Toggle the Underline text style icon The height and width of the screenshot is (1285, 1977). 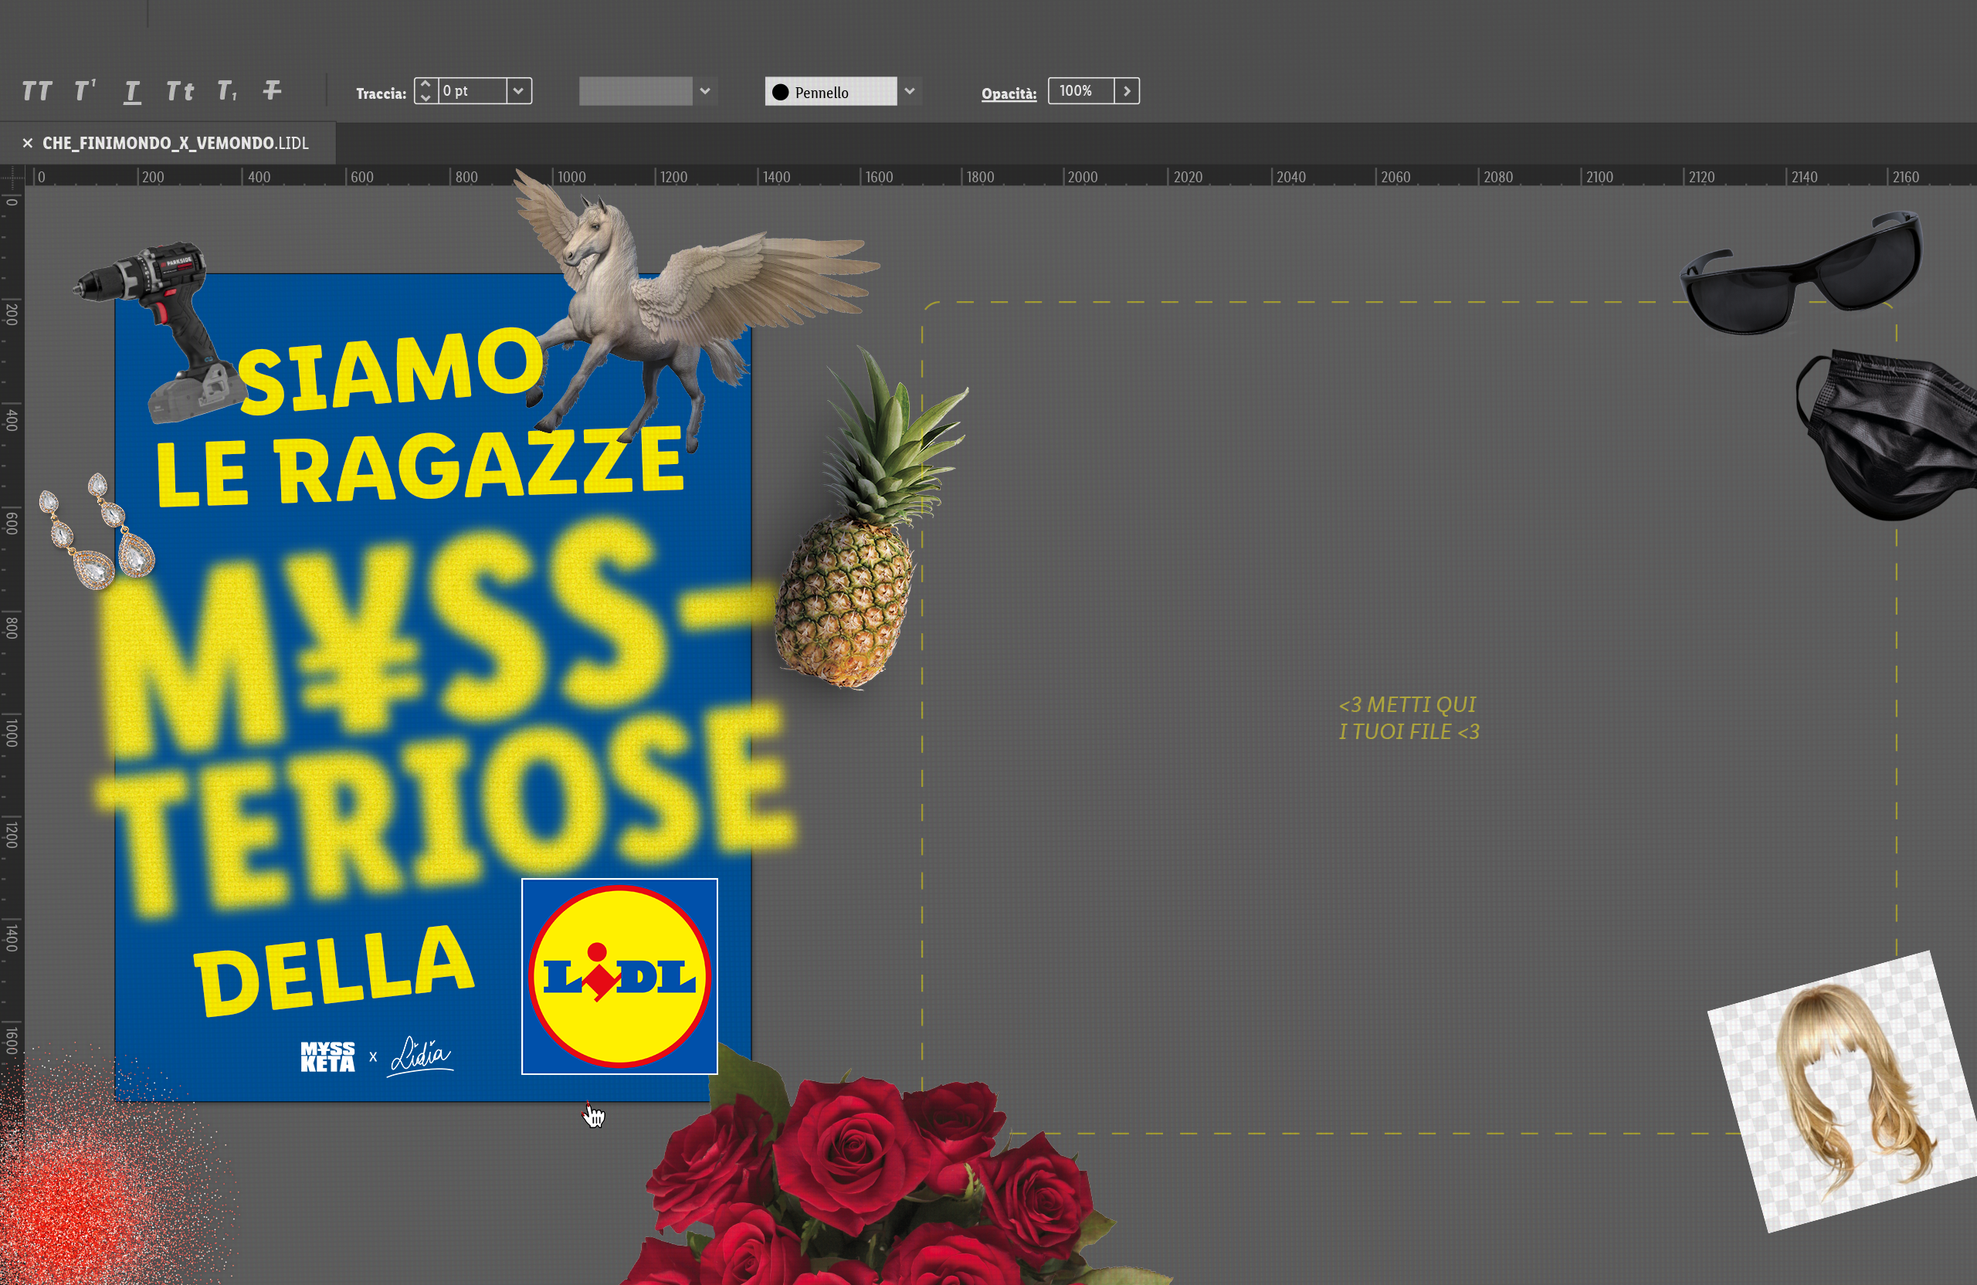point(132,91)
